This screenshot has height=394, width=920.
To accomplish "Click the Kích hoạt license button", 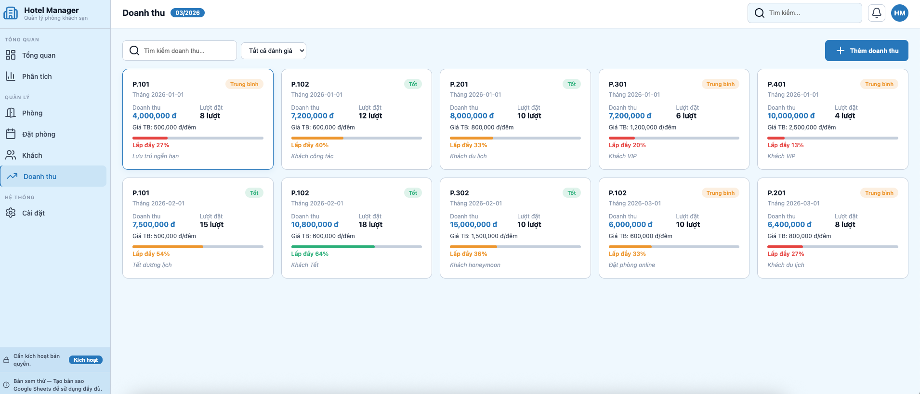I will pyautogui.click(x=85, y=360).
